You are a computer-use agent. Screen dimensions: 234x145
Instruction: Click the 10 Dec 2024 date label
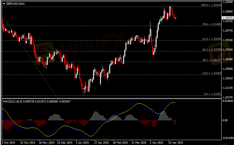65,143
